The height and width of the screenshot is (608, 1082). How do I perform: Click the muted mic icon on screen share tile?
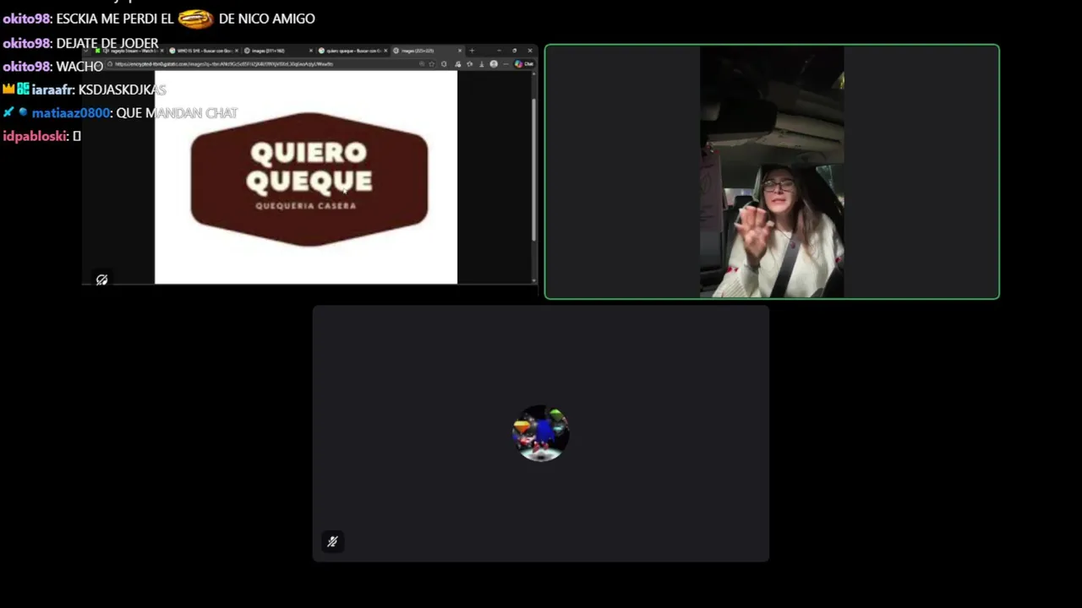pyautogui.click(x=101, y=280)
